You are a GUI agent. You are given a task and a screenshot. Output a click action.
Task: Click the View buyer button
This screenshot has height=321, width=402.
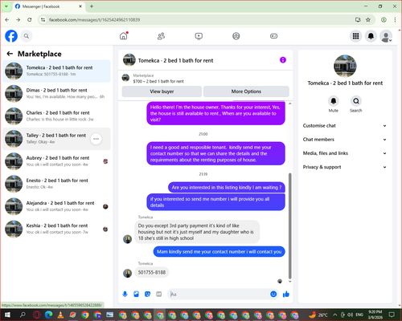162,91
